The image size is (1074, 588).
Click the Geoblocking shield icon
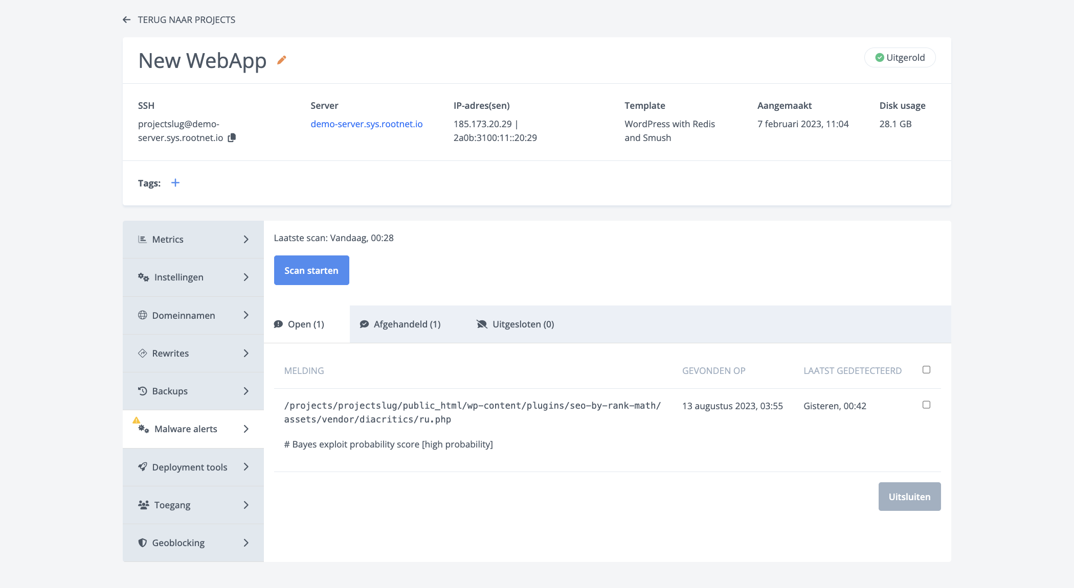(142, 543)
